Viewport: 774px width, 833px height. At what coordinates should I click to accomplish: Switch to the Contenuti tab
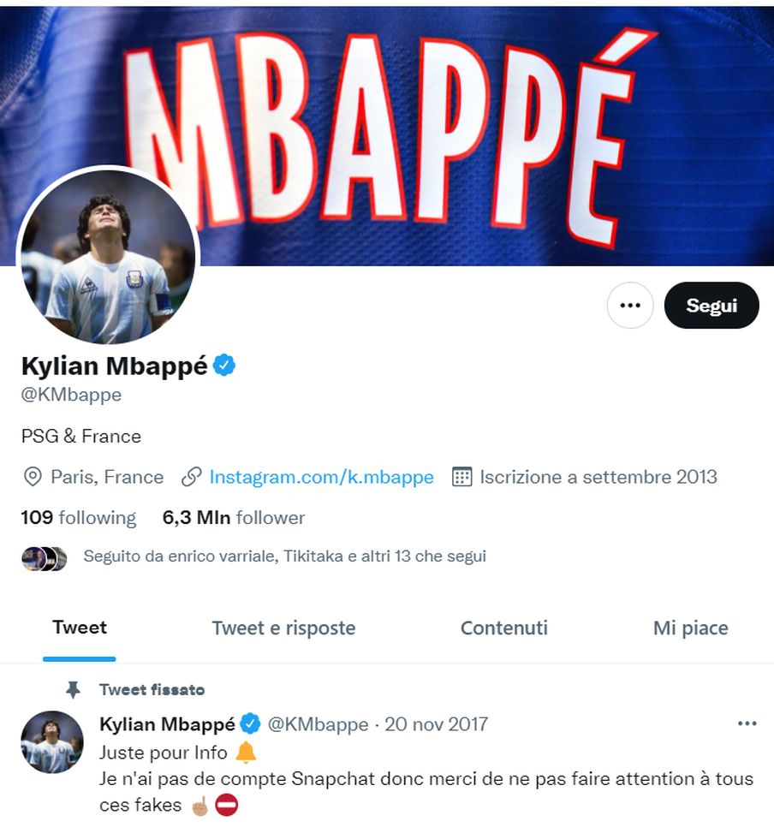(504, 628)
